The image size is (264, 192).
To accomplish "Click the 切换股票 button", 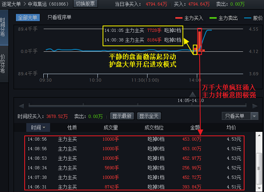I will [85, 4].
